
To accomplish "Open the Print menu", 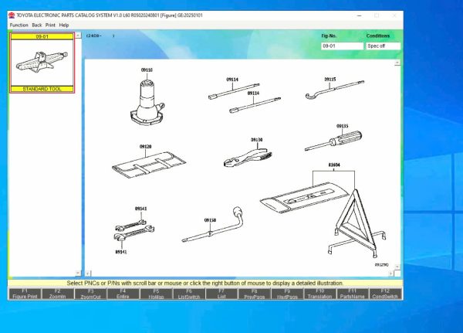I will click(x=50, y=25).
